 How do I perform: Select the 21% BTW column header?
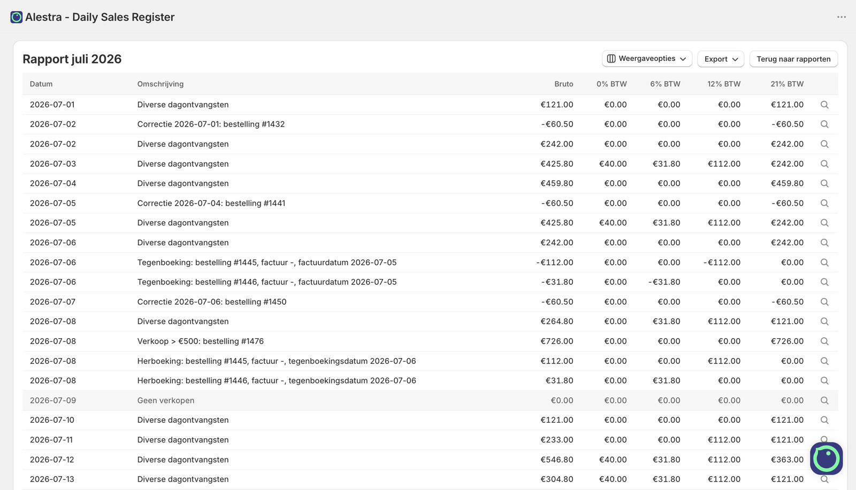(x=787, y=84)
